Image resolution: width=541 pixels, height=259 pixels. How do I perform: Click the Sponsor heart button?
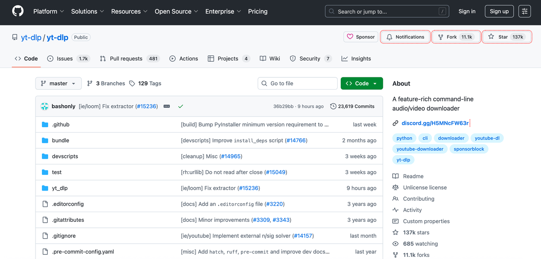(361, 37)
